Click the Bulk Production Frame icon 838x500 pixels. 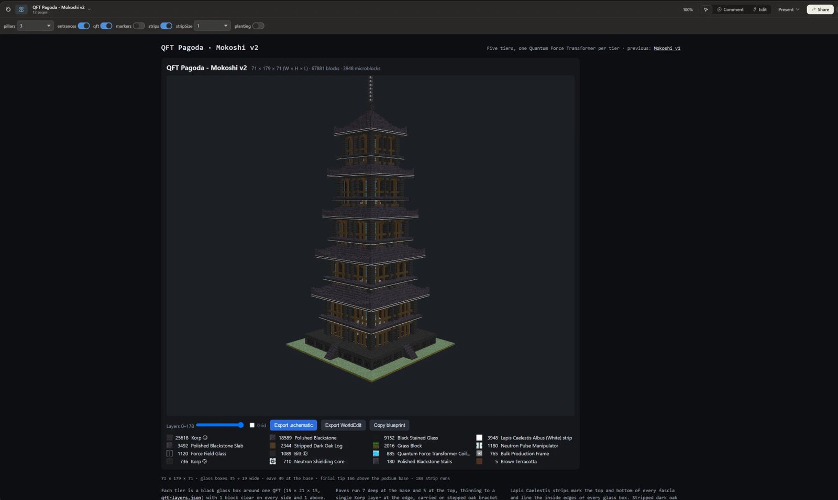(479, 453)
